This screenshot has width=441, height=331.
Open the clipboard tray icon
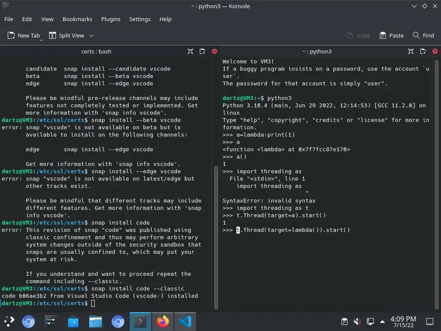(344, 322)
